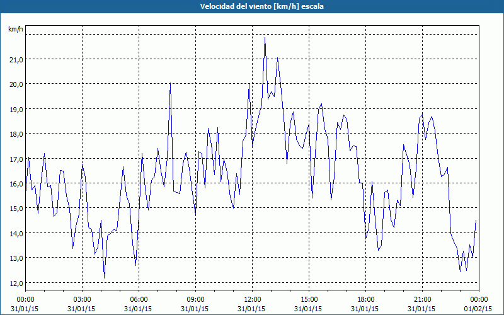This screenshot has width=504, height=315.
Task: Click the 31/01/15 date under 21:00
Action: pos(421,309)
